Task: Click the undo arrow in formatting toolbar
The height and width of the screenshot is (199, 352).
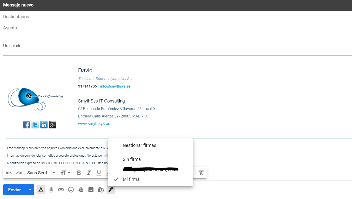Action: [9, 173]
